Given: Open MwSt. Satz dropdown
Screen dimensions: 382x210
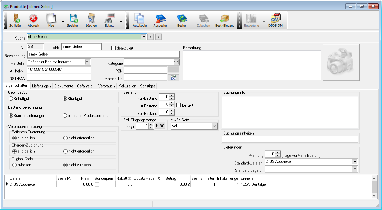Looking at the screenshot, I should pyautogui.click(x=214, y=126).
